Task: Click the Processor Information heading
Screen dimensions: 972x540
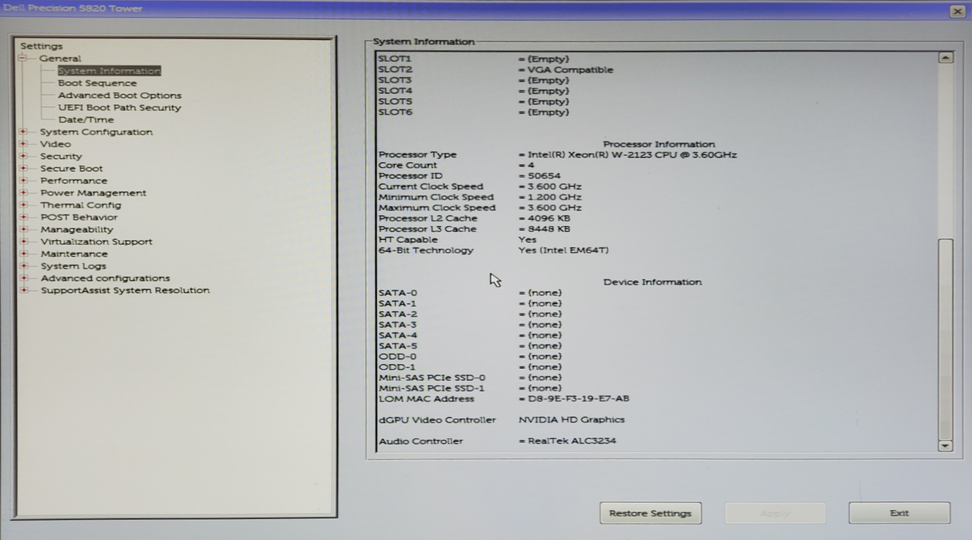Action: tap(660, 144)
